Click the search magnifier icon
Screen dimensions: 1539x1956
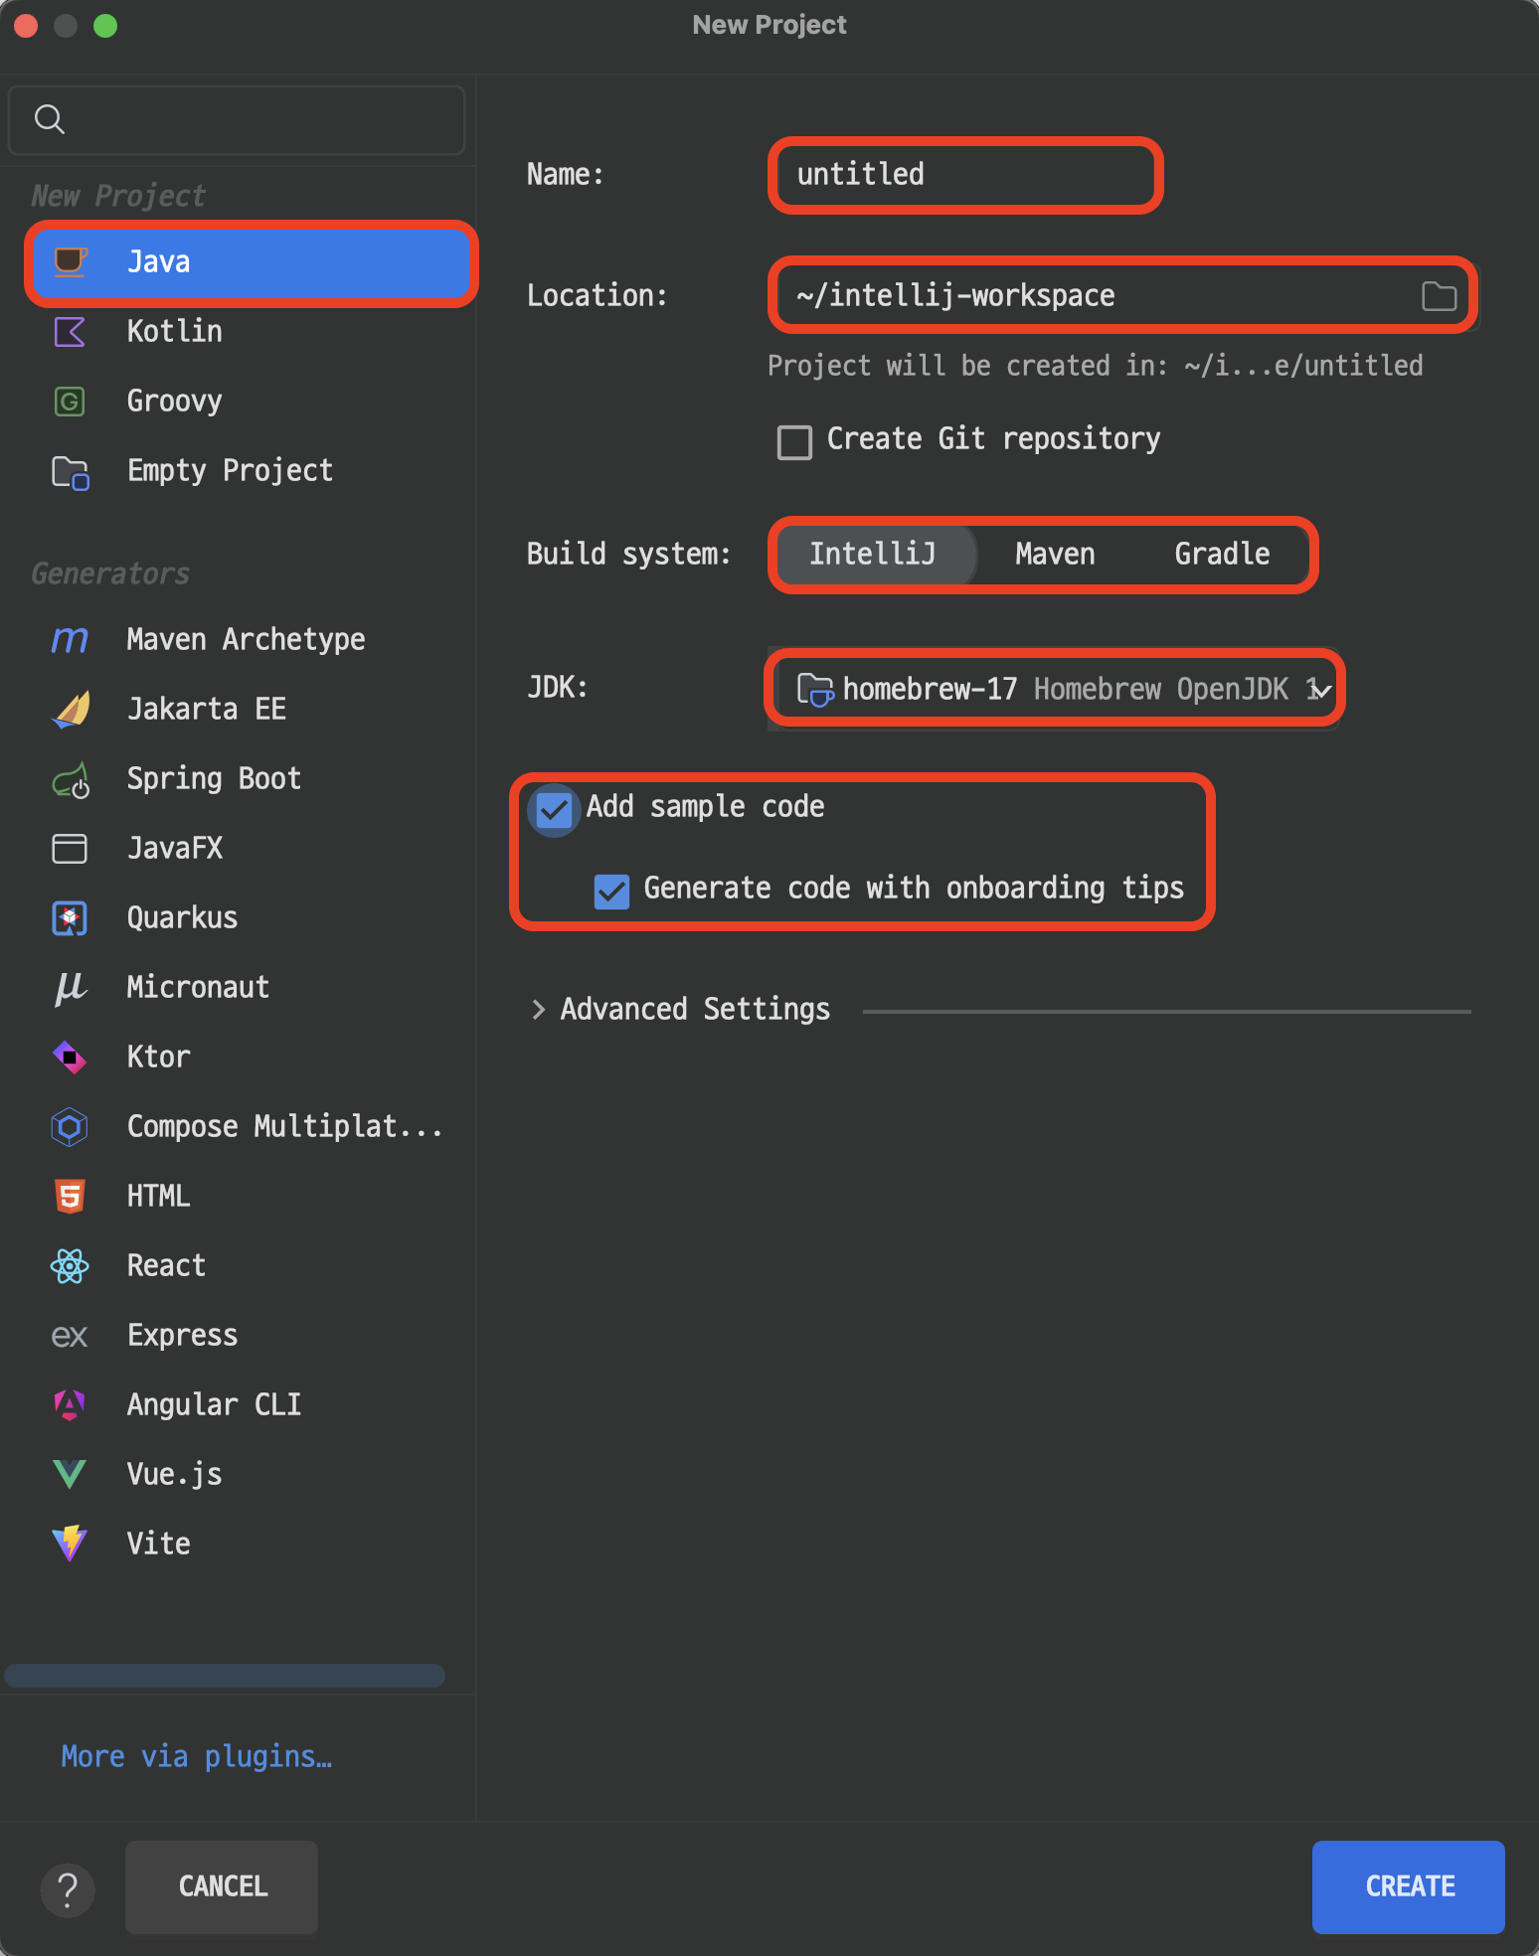(50, 119)
